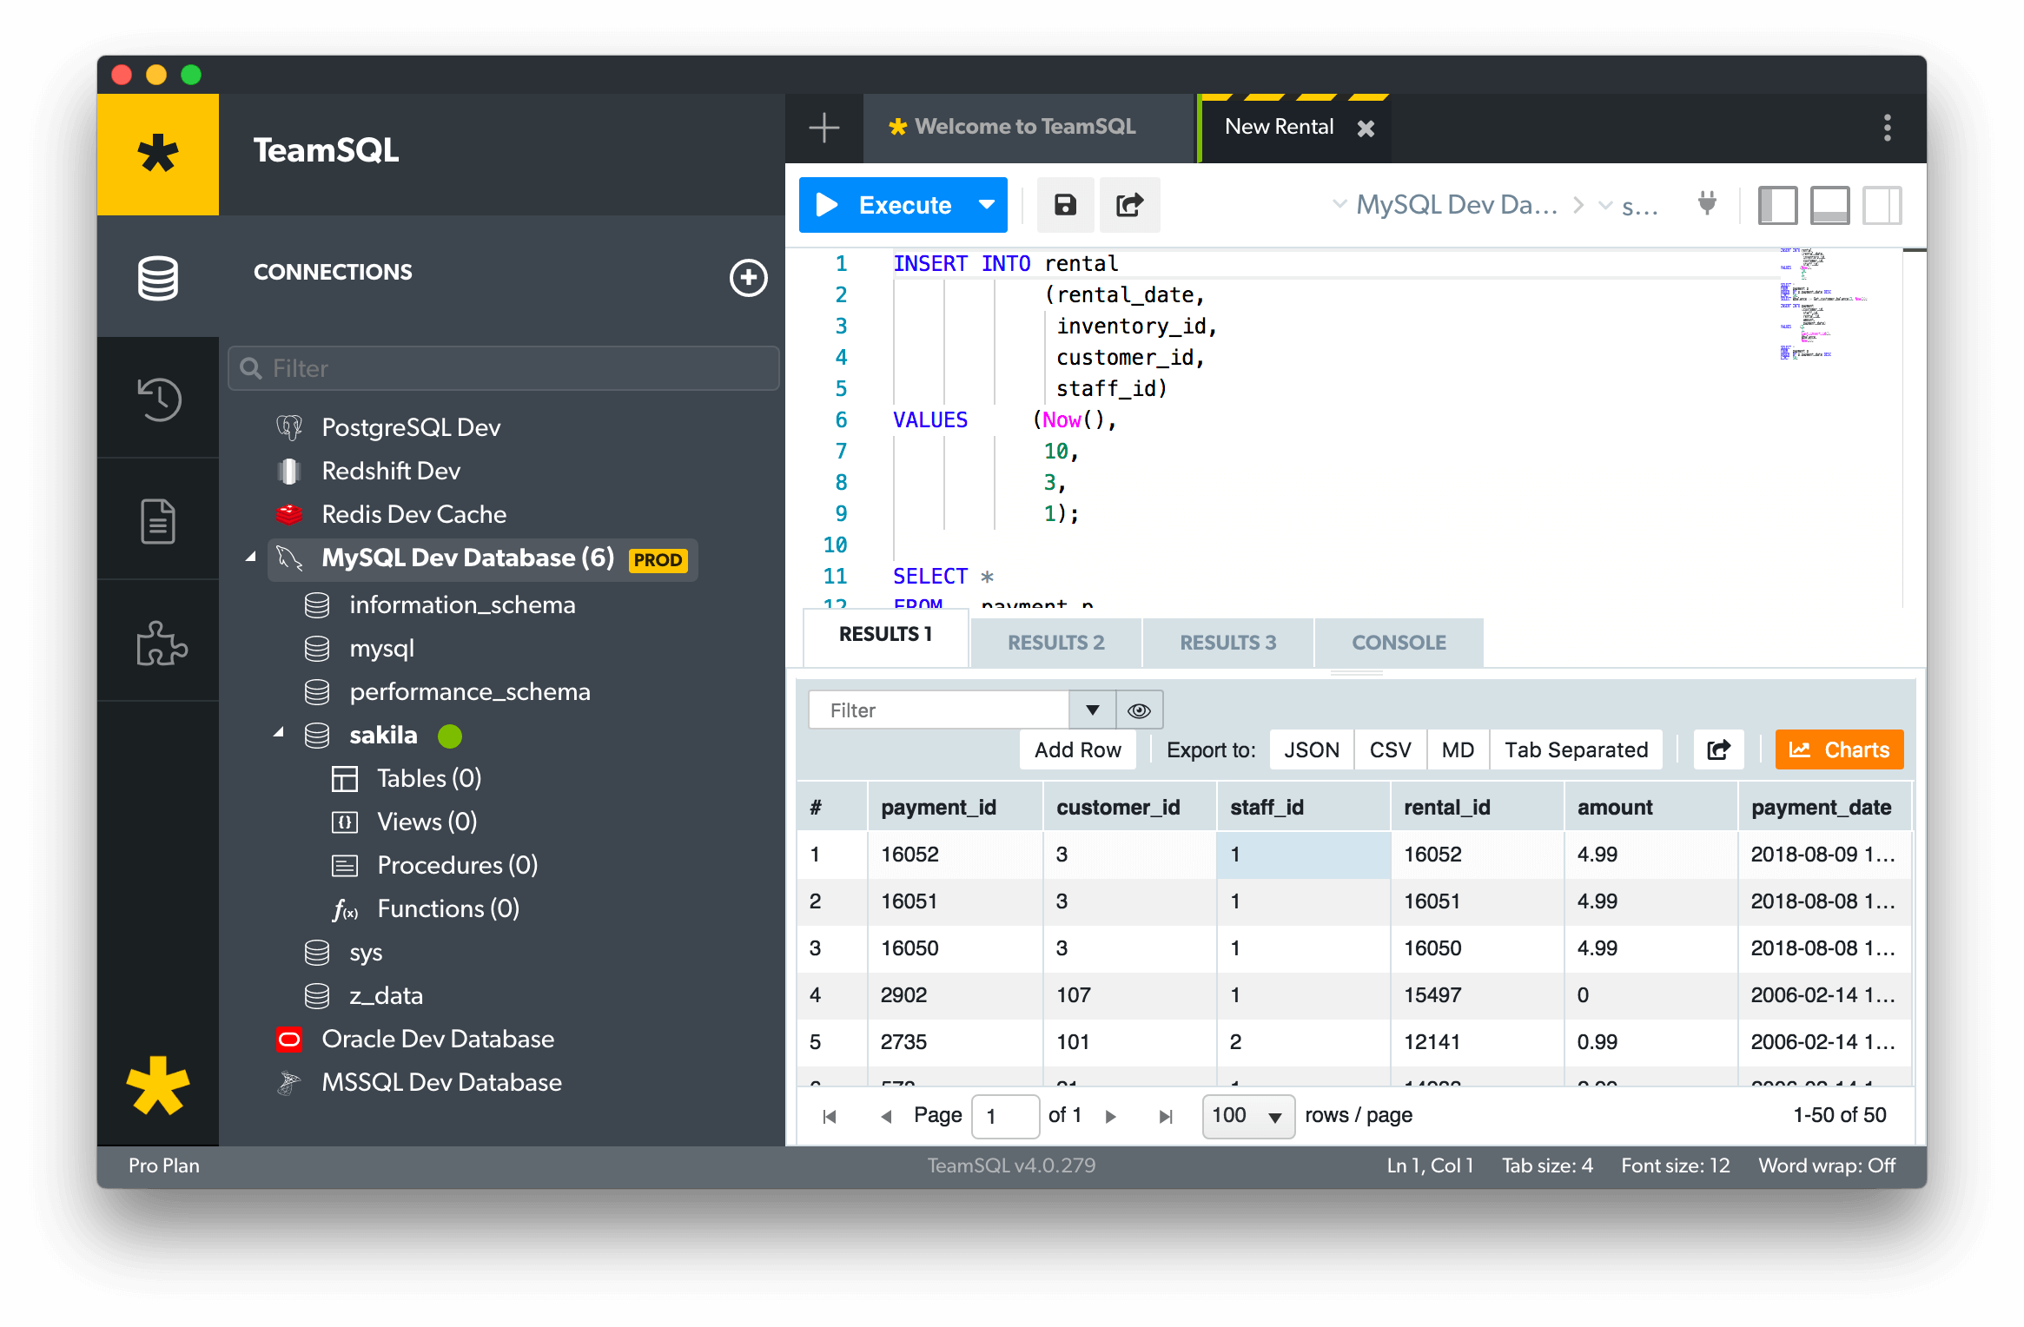Image resolution: width=2024 pixels, height=1327 pixels.
Task: Click the database connection plug icon
Action: tap(1705, 204)
